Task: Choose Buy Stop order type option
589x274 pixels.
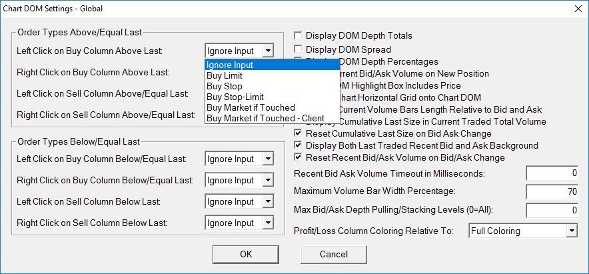Action: [224, 86]
